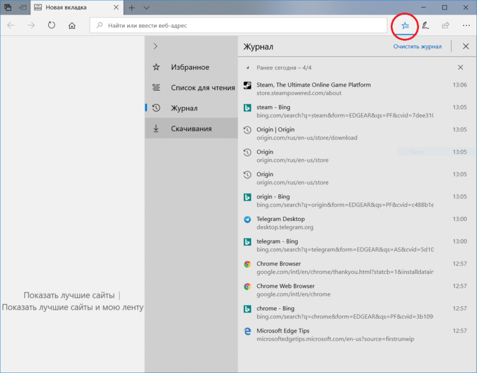Click desktop.telegram.org URL text
477x373 pixels.
point(285,227)
